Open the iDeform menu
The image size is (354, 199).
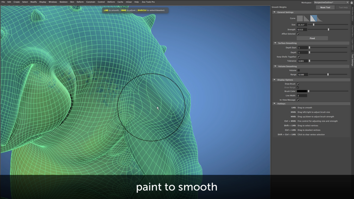(111, 2)
